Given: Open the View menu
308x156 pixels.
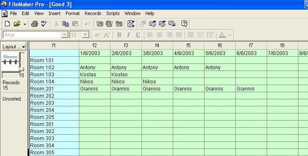Looking at the screenshot, I should [39, 13].
